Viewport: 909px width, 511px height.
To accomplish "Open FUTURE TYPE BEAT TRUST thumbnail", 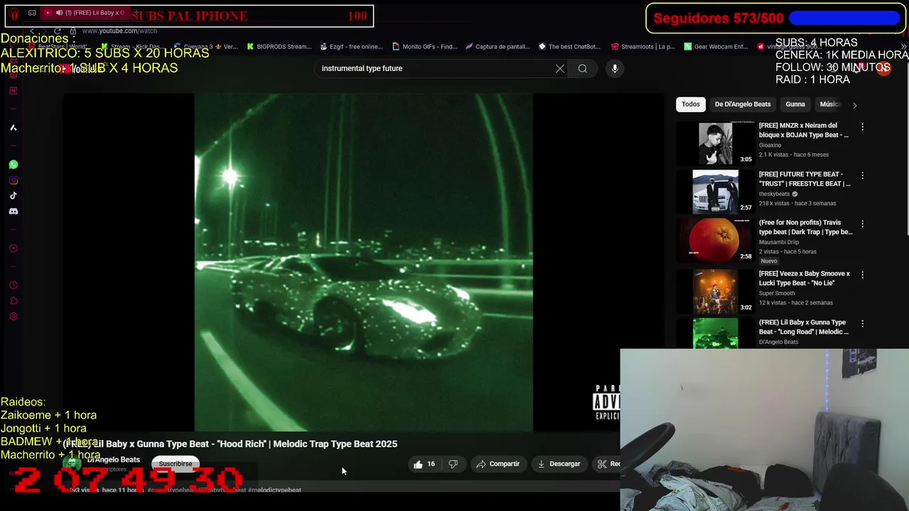I will click(x=715, y=192).
